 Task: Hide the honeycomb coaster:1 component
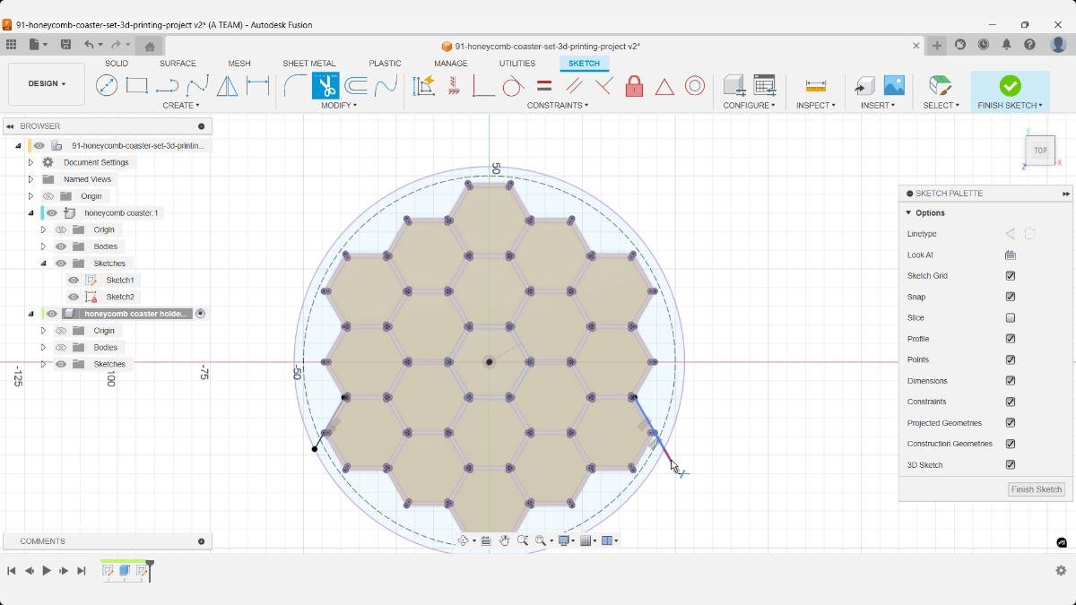tap(51, 212)
